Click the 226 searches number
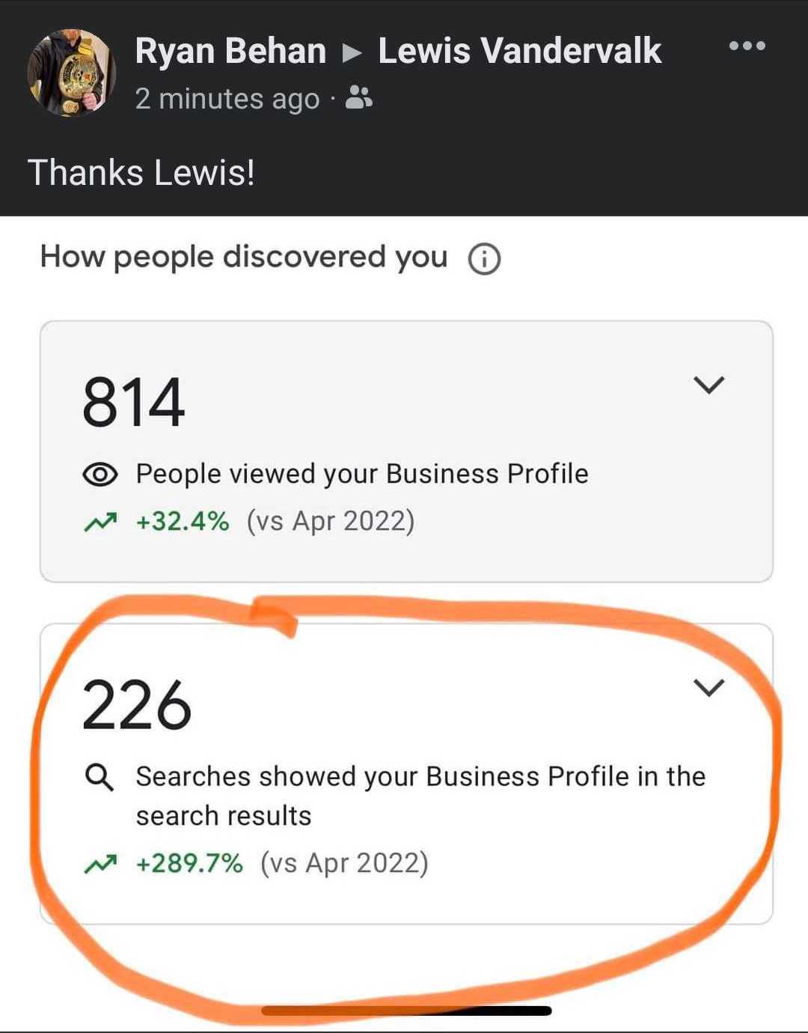 (x=136, y=705)
